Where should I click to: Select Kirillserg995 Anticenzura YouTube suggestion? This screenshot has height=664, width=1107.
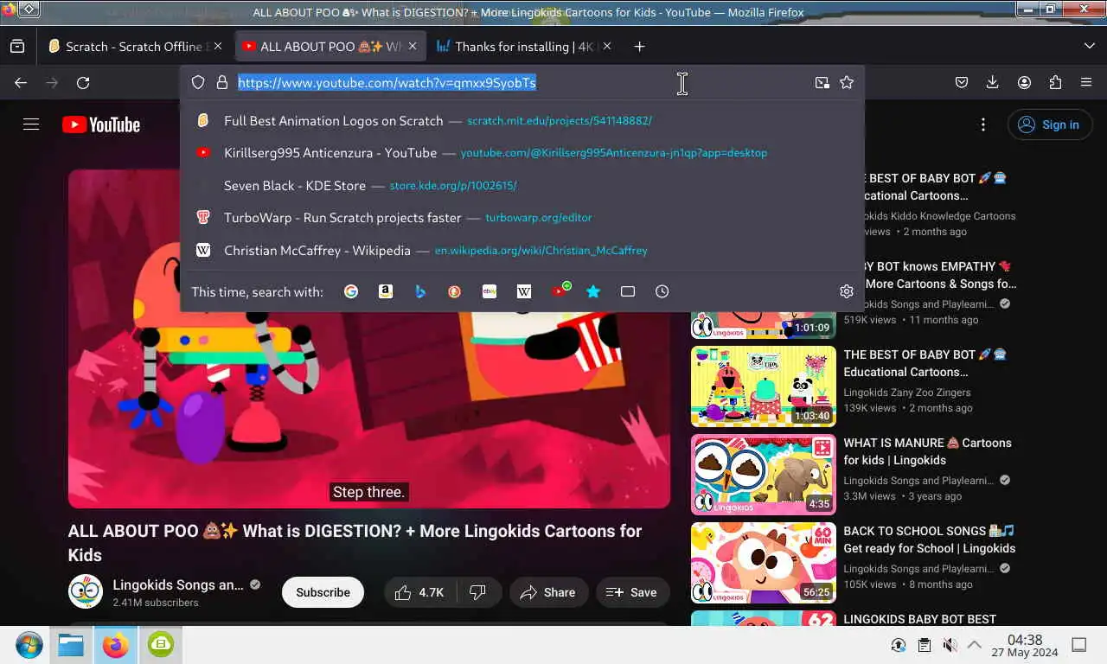point(522,152)
